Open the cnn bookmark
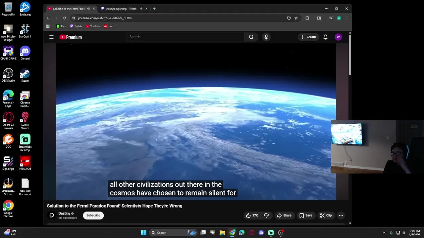 click(109, 26)
